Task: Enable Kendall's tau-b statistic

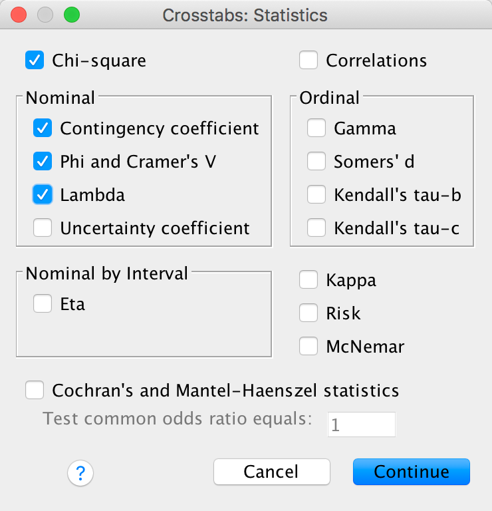Action: point(316,195)
